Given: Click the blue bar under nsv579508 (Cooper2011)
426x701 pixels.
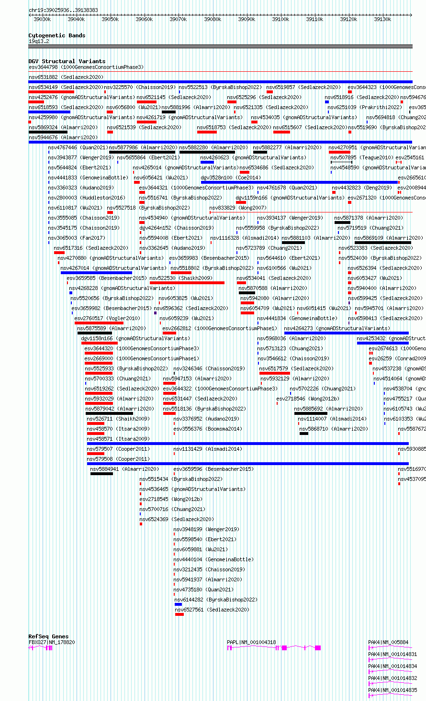Looking at the screenshot, I should point(248,464).
